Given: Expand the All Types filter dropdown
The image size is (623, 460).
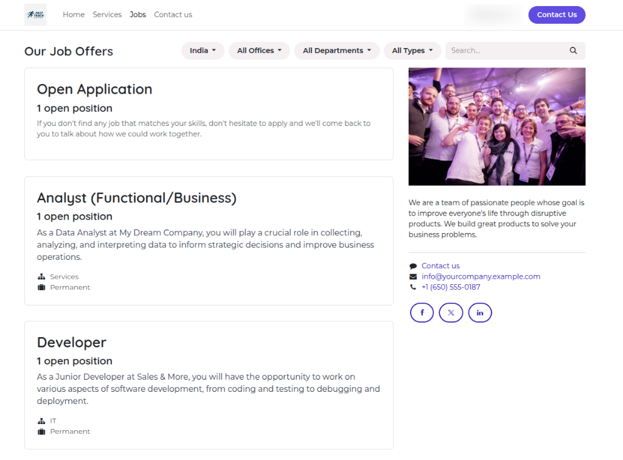Looking at the screenshot, I should tap(412, 51).
